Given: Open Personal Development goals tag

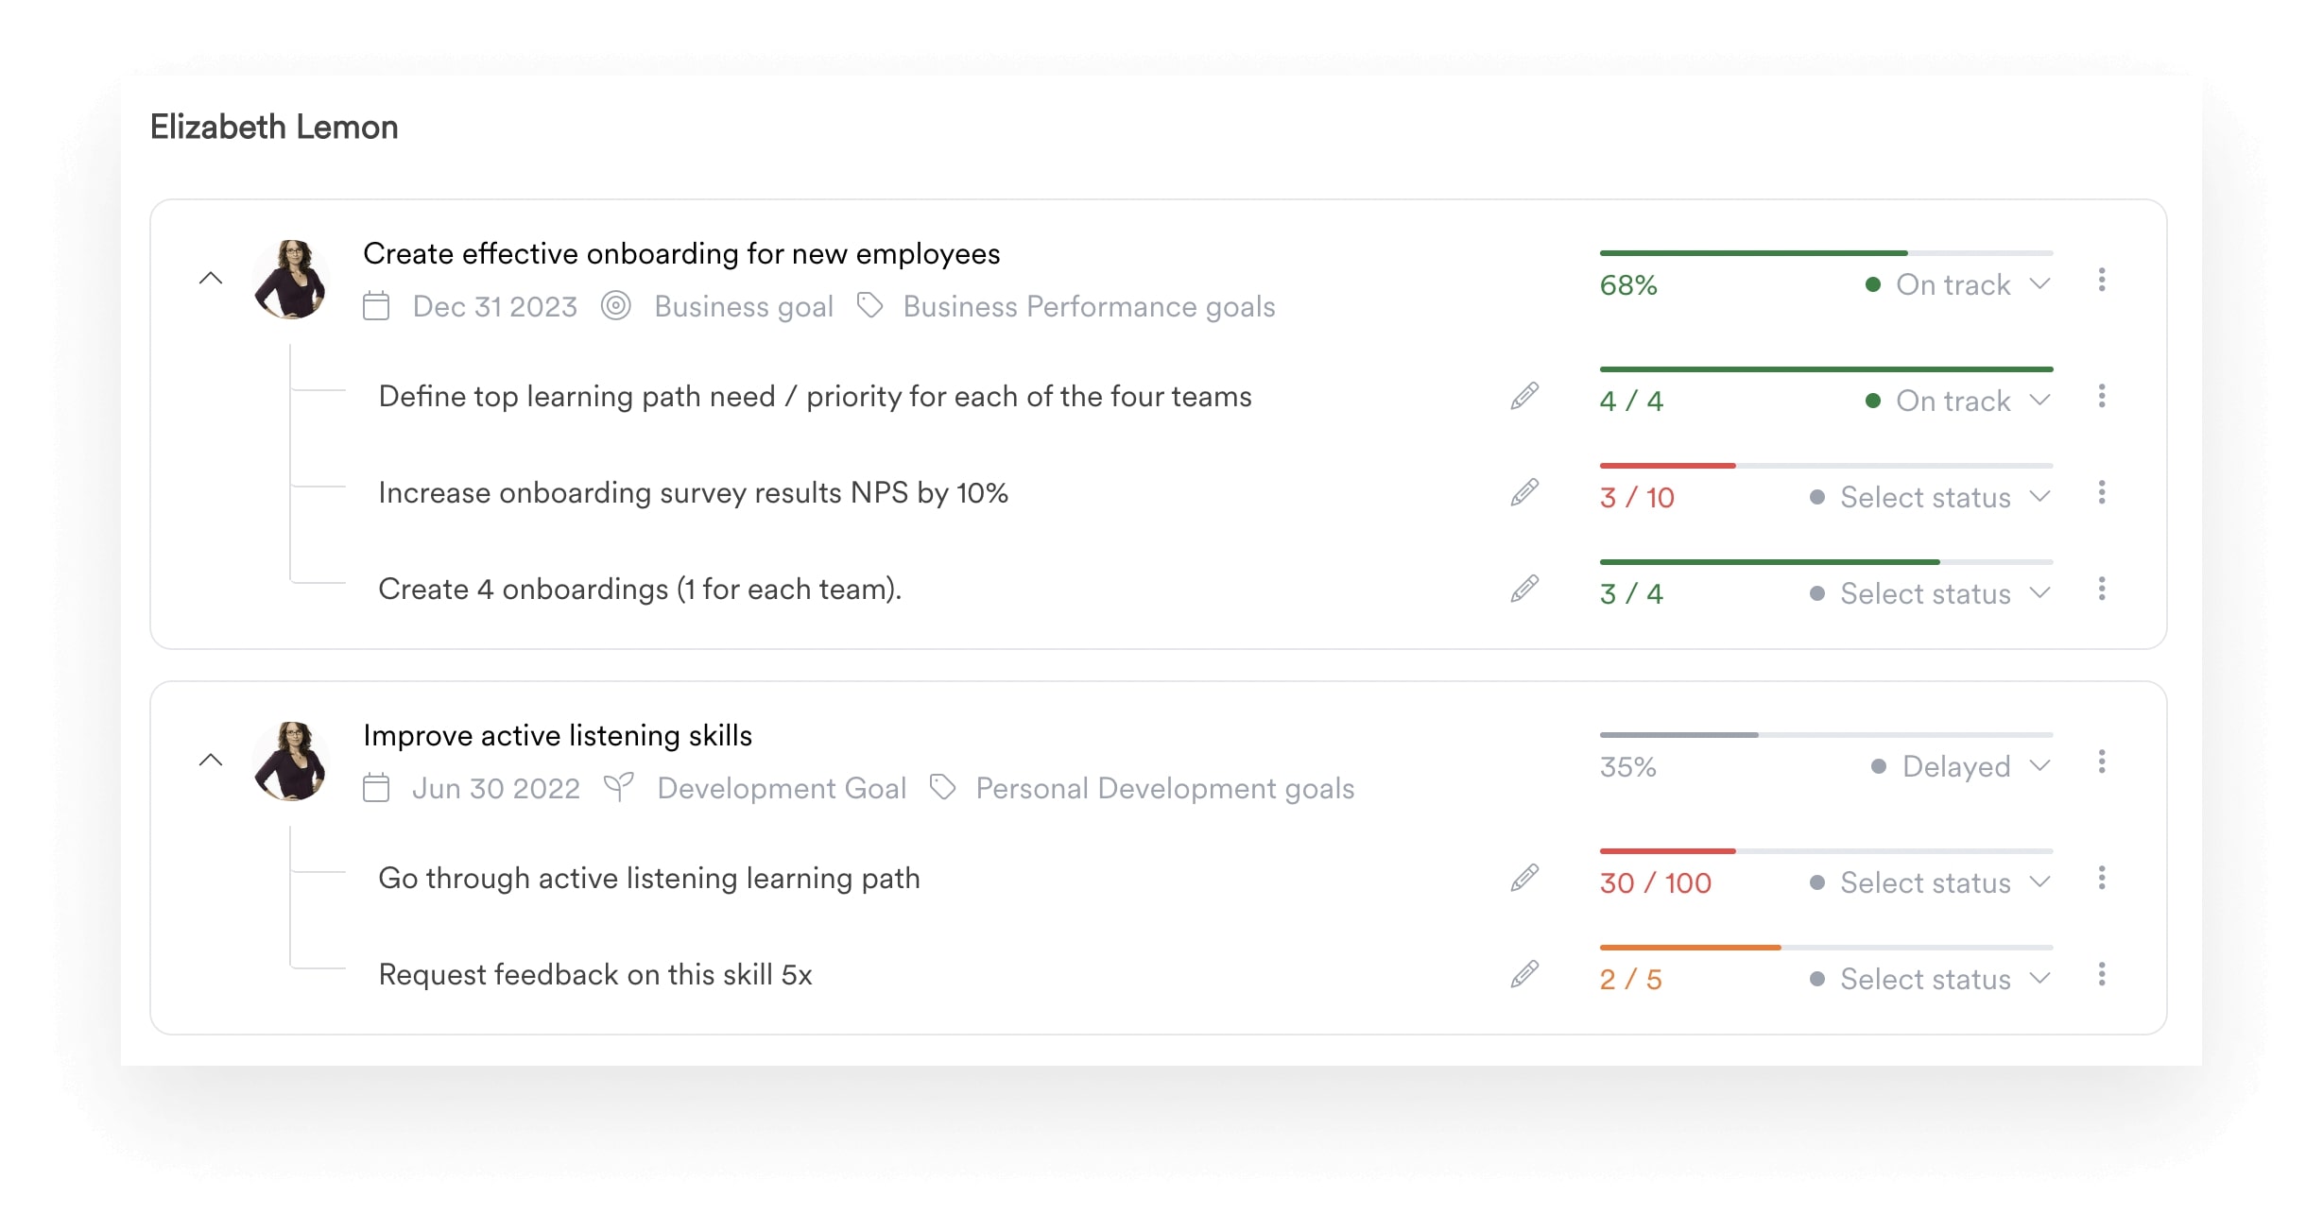Looking at the screenshot, I should click(x=1164, y=788).
